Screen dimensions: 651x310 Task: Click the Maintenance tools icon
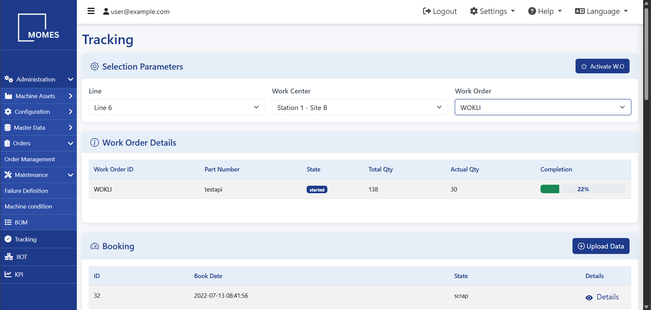[8, 175]
